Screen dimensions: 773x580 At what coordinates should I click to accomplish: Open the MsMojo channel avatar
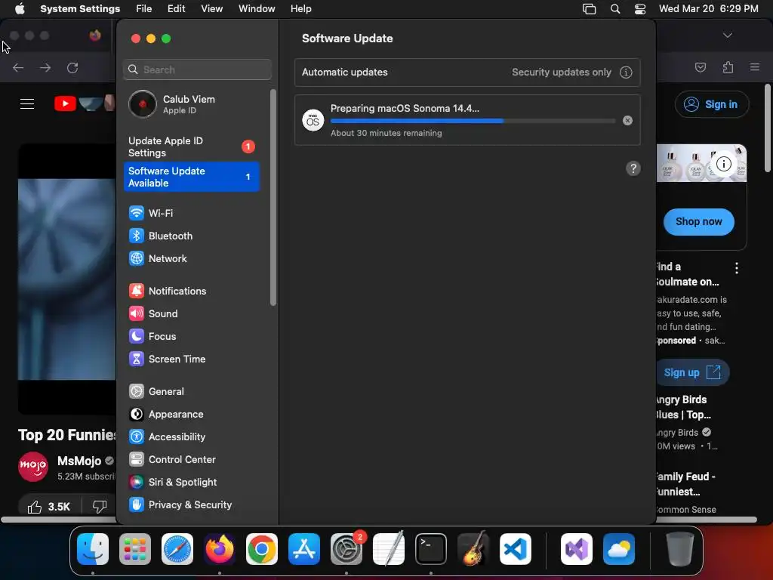(x=33, y=467)
